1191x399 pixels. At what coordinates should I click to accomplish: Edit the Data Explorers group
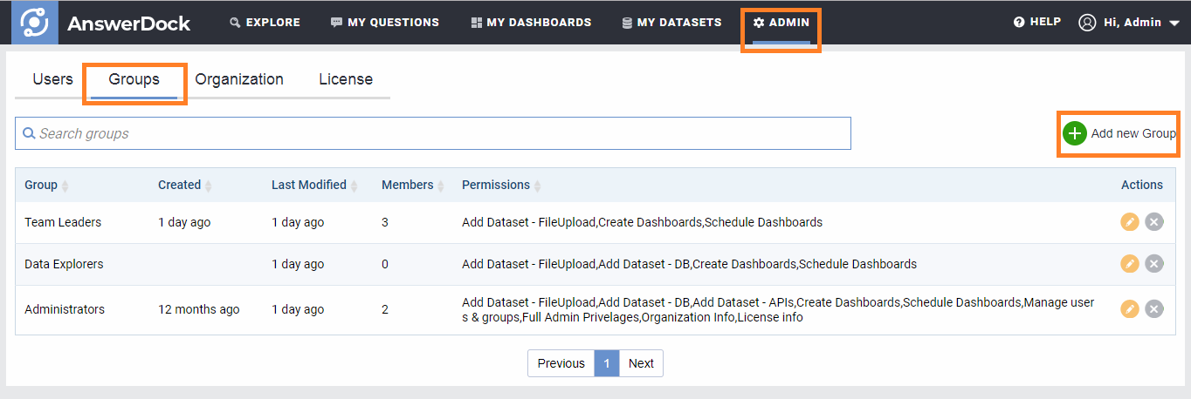tap(1130, 264)
